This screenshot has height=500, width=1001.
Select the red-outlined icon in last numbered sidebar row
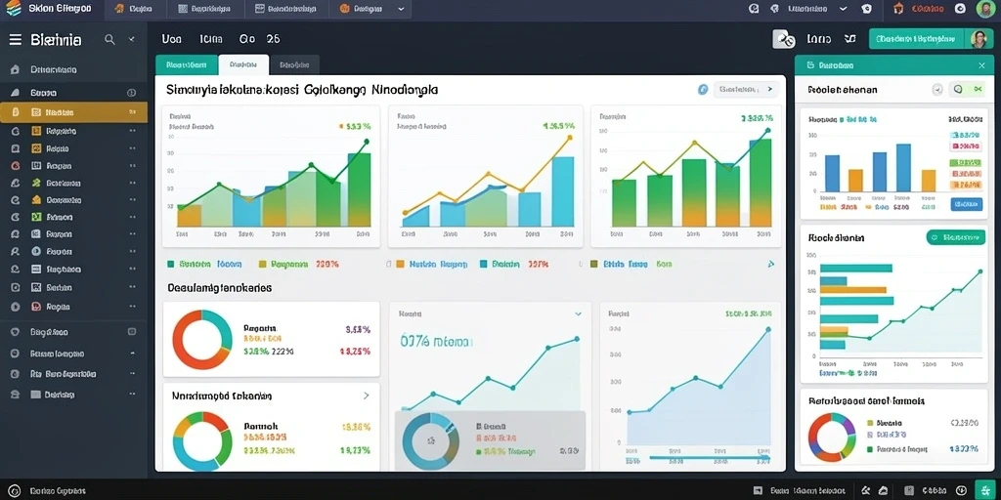36,306
